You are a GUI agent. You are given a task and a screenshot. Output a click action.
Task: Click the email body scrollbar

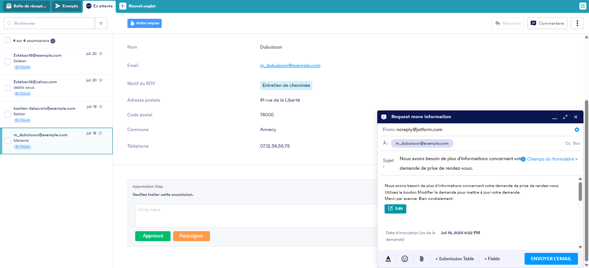[580, 191]
